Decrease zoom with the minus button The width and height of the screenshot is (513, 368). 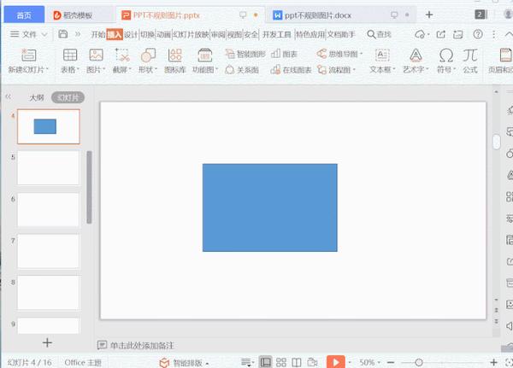point(391,362)
